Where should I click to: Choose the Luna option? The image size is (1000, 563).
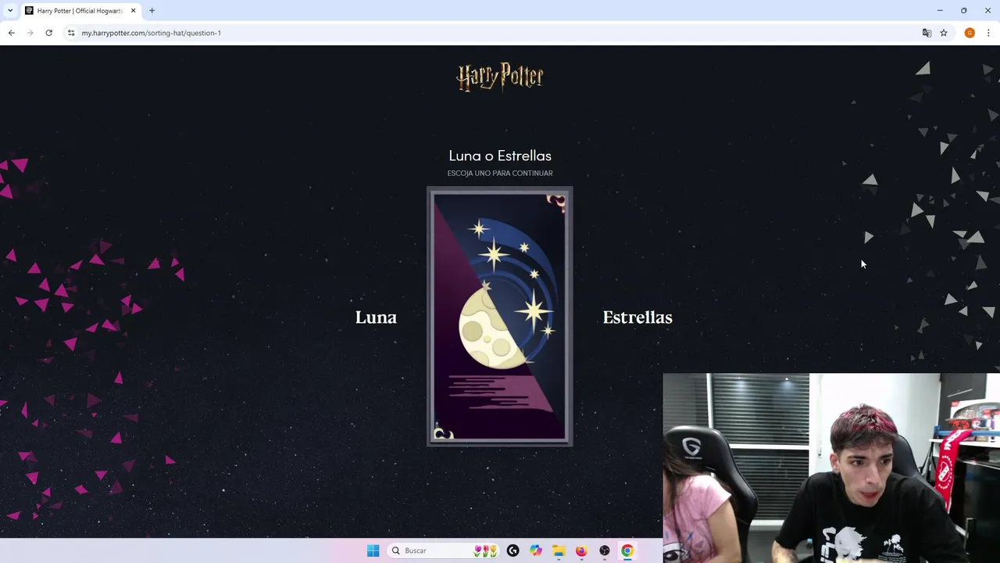point(376,317)
